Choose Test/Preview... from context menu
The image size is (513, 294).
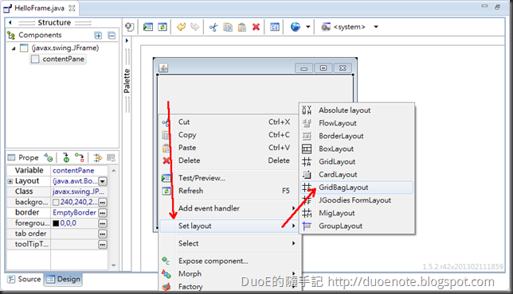[x=229, y=178]
